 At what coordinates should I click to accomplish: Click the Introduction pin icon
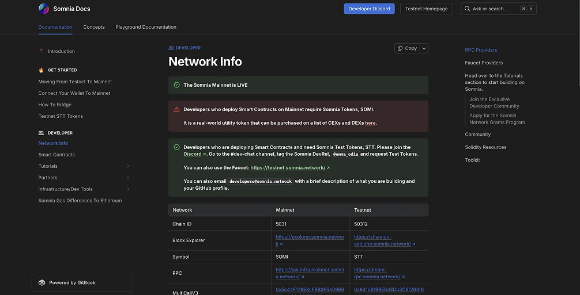(41, 51)
